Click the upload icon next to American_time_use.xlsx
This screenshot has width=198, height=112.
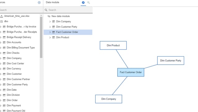[x=2, y=16]
